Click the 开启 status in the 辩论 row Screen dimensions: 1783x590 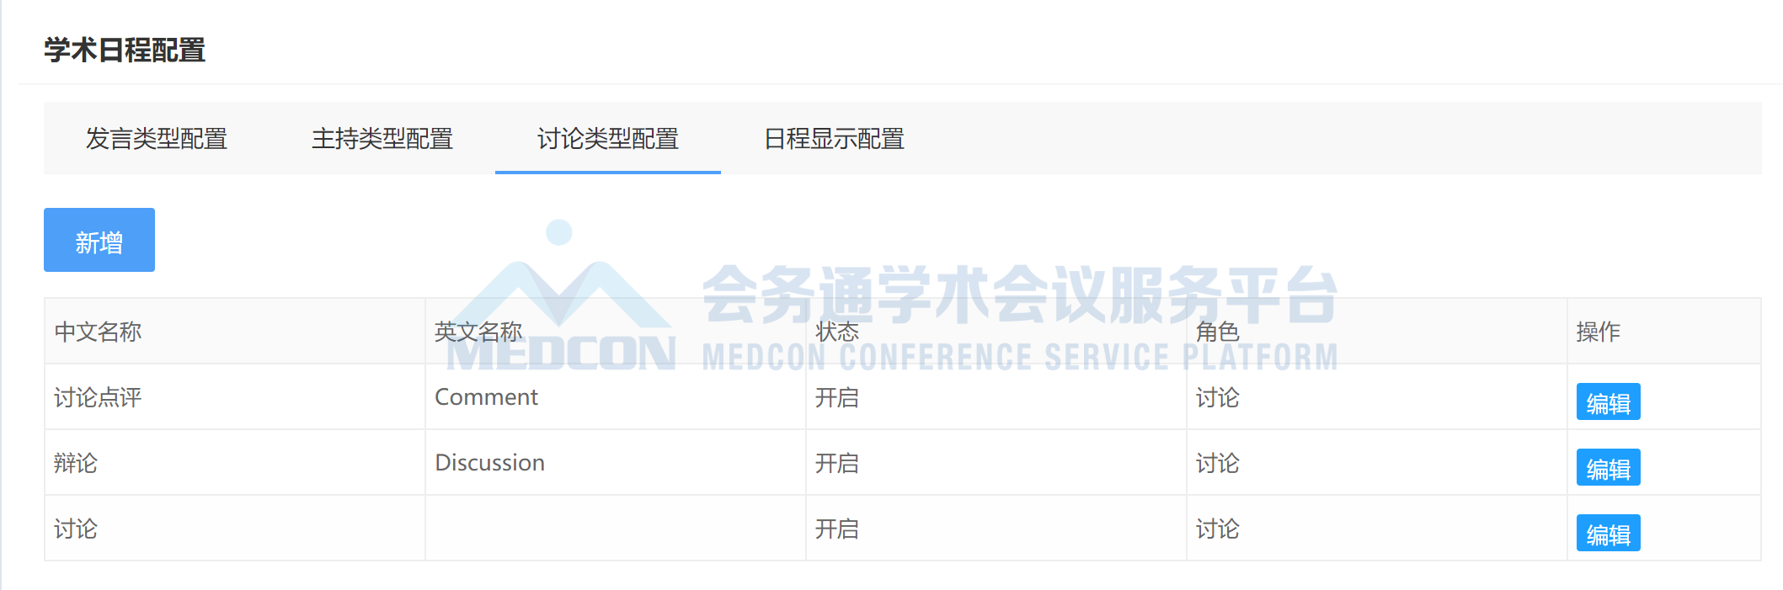[837, 463]
